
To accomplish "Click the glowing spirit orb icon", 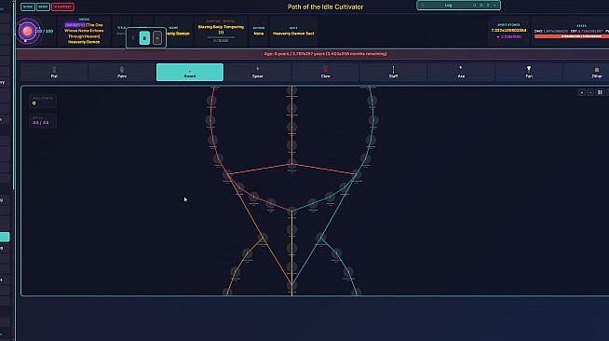I will pos(27,31).
